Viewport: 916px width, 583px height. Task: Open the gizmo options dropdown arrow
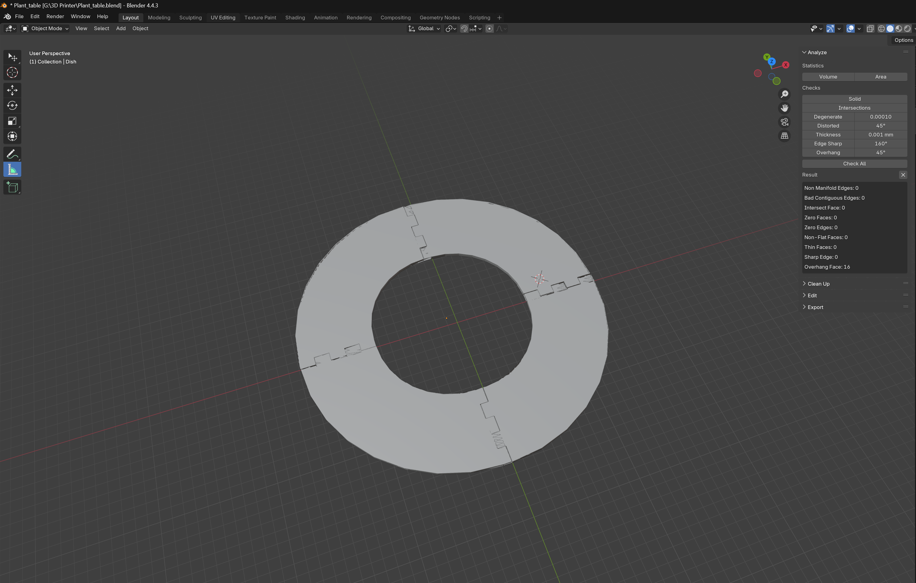click(839, 29)
